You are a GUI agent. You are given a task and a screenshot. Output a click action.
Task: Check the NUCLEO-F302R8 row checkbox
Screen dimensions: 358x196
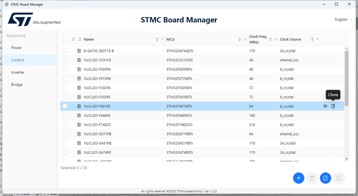click(65, 88)
